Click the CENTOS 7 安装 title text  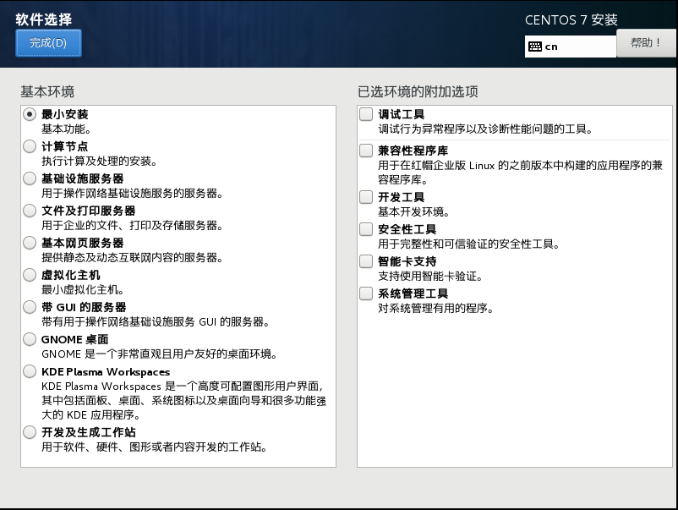[571, 20]
